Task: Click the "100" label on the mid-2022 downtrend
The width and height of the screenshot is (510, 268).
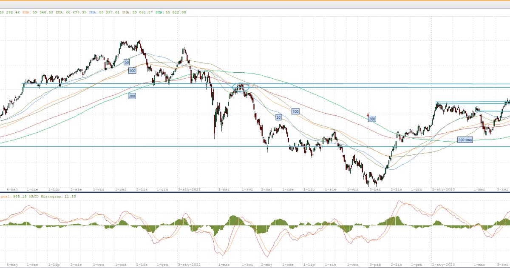Action: (x=295, y=111)
